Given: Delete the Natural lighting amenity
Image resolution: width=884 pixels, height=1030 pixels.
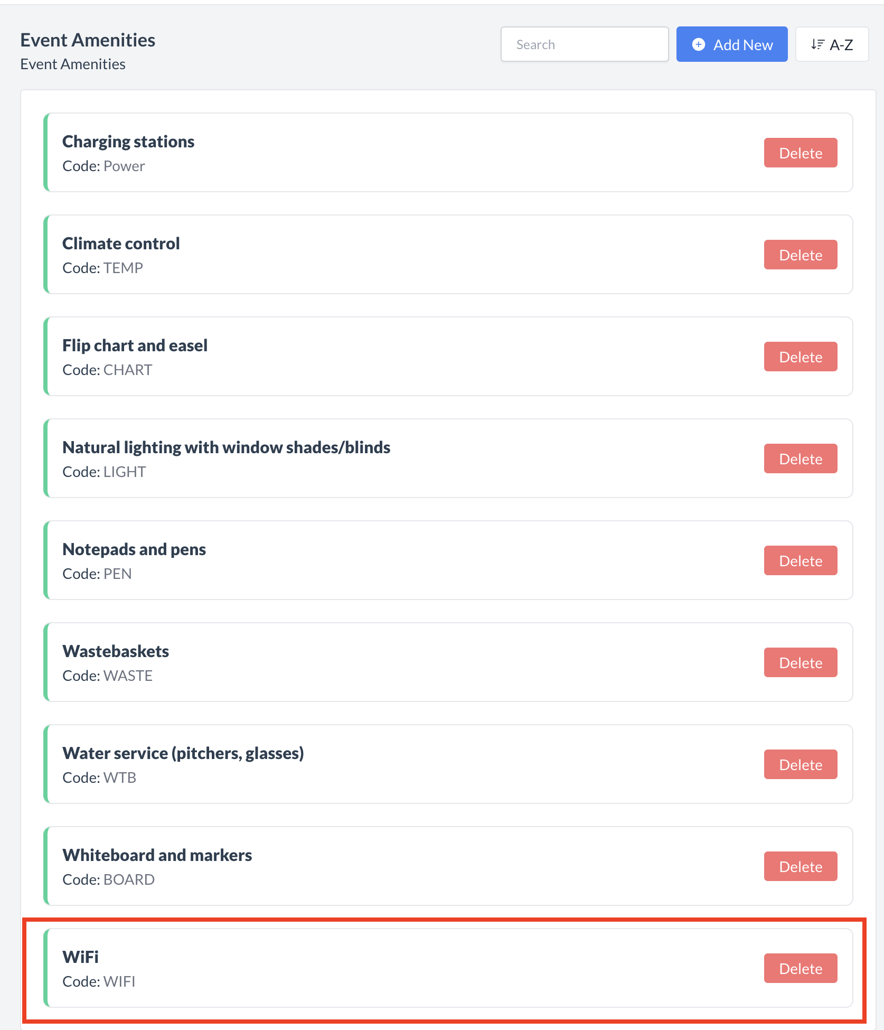Looking at the screenshot, I should point(800,459).
